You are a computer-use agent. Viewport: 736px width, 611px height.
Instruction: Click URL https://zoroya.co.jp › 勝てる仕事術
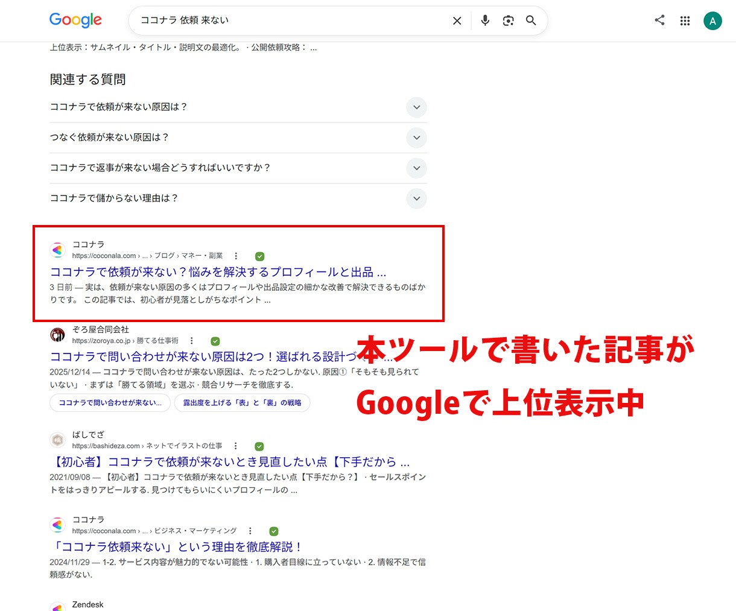pyautogui.click(x=125, y=341)
